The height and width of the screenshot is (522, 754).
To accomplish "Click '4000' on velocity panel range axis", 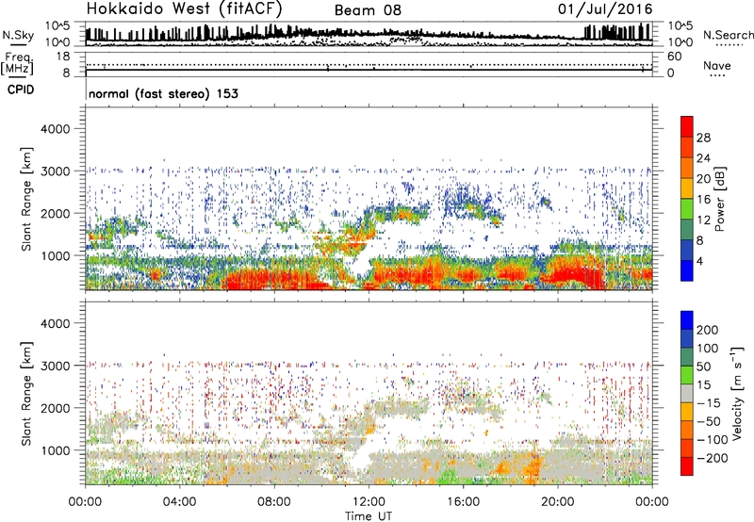I will click(x=56, y=323).
